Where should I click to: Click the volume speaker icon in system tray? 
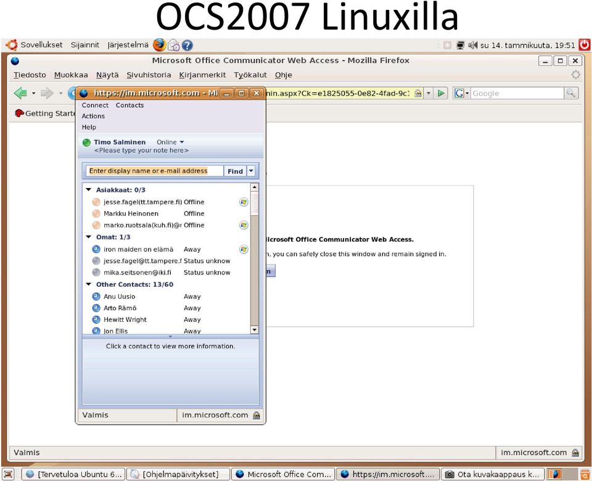click(x=473, y=45)
